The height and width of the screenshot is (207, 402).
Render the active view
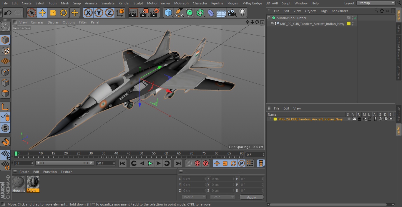pyautogui.click(x=133, y=13)
